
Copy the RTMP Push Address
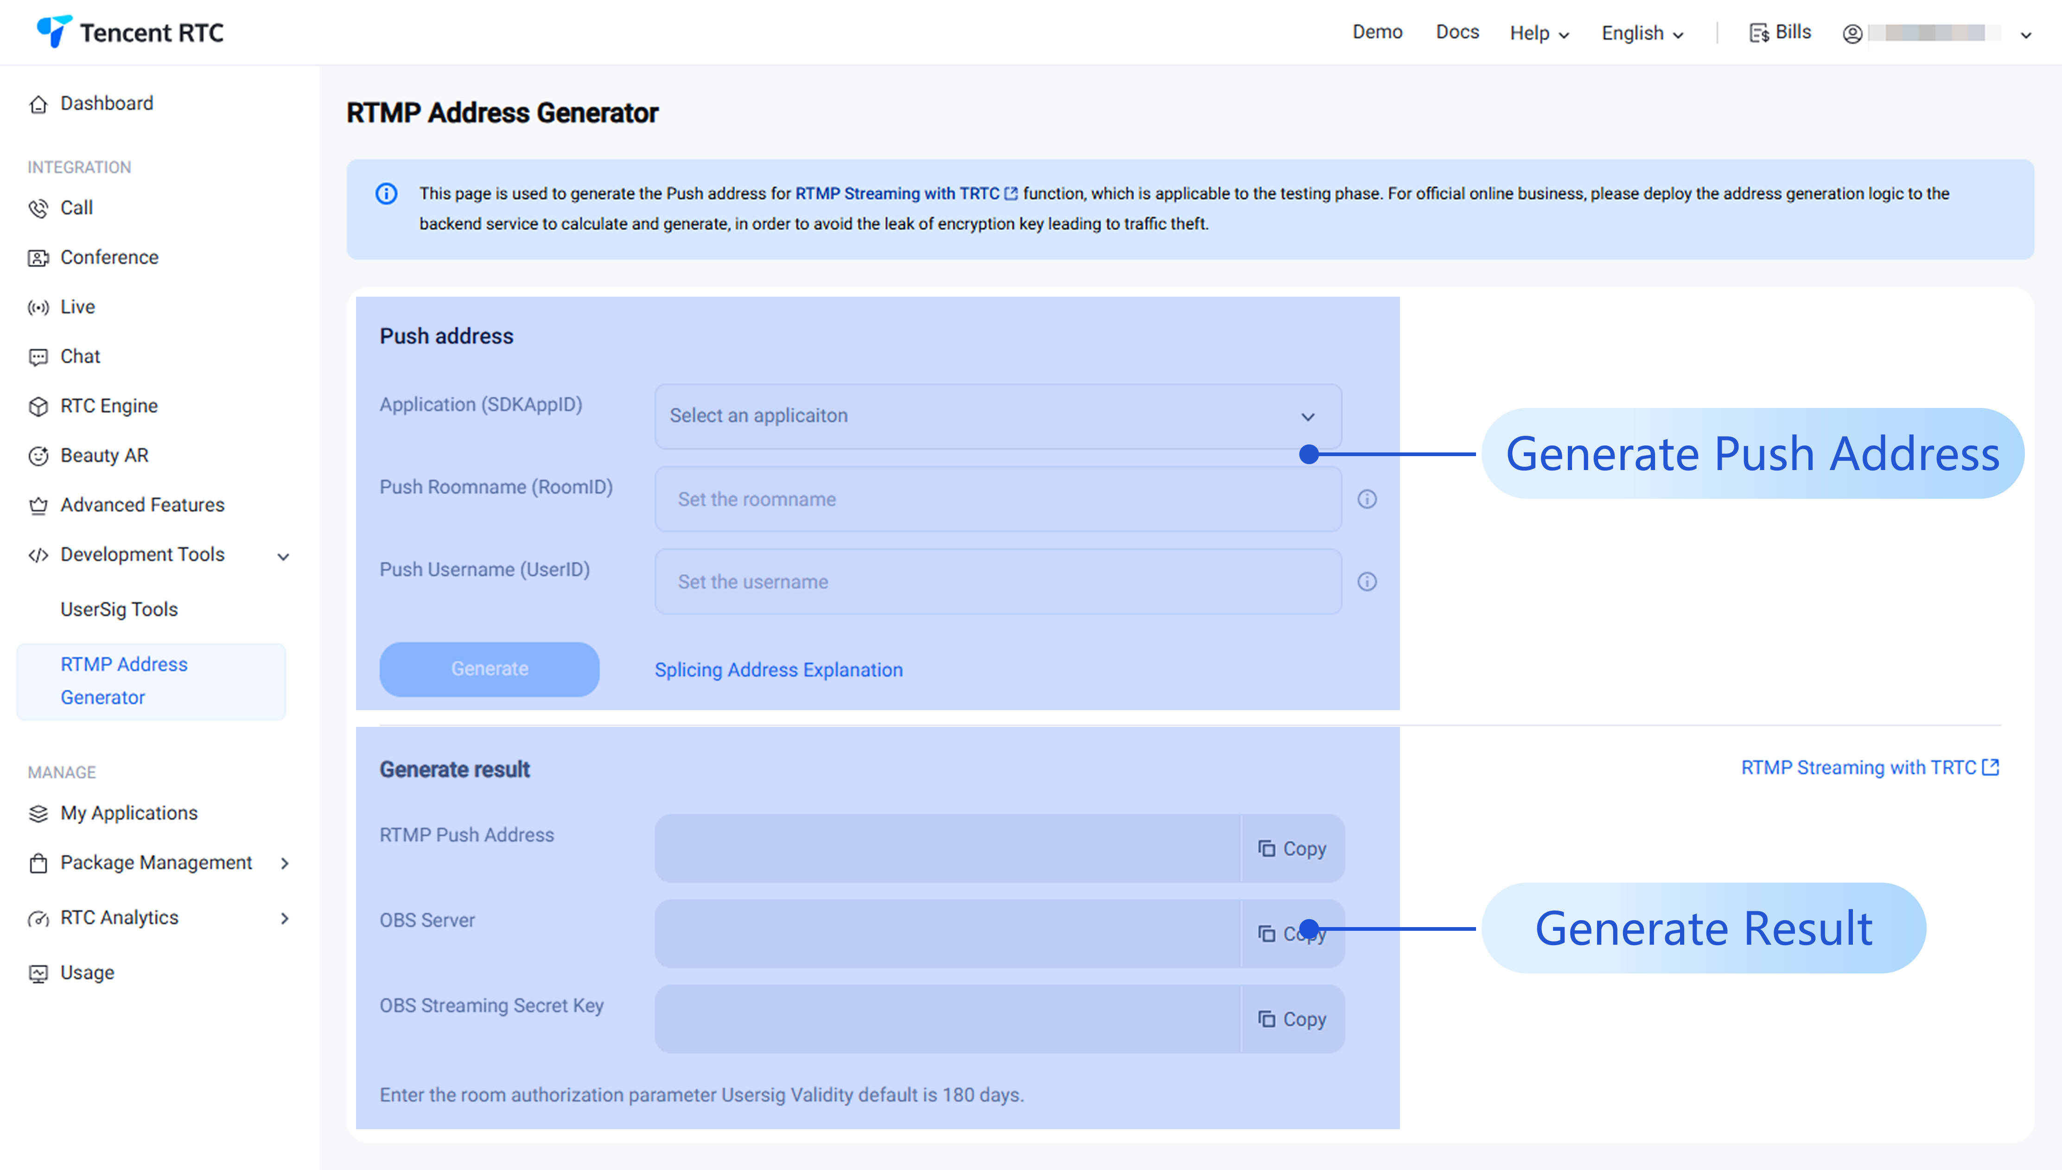click(x=1292, y=849)
